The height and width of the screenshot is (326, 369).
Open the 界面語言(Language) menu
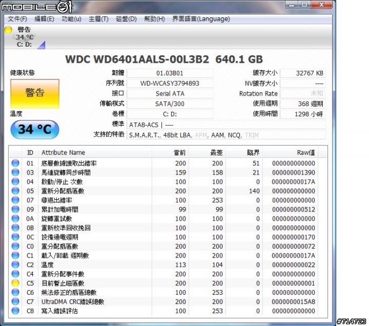201,19
